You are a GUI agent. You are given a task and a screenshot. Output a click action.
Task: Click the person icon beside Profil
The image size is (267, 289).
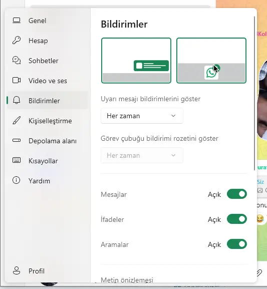point(17,270)
